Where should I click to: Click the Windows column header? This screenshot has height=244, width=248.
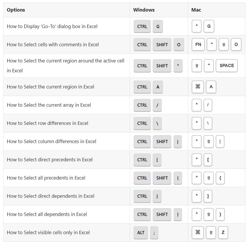[144, 10]
